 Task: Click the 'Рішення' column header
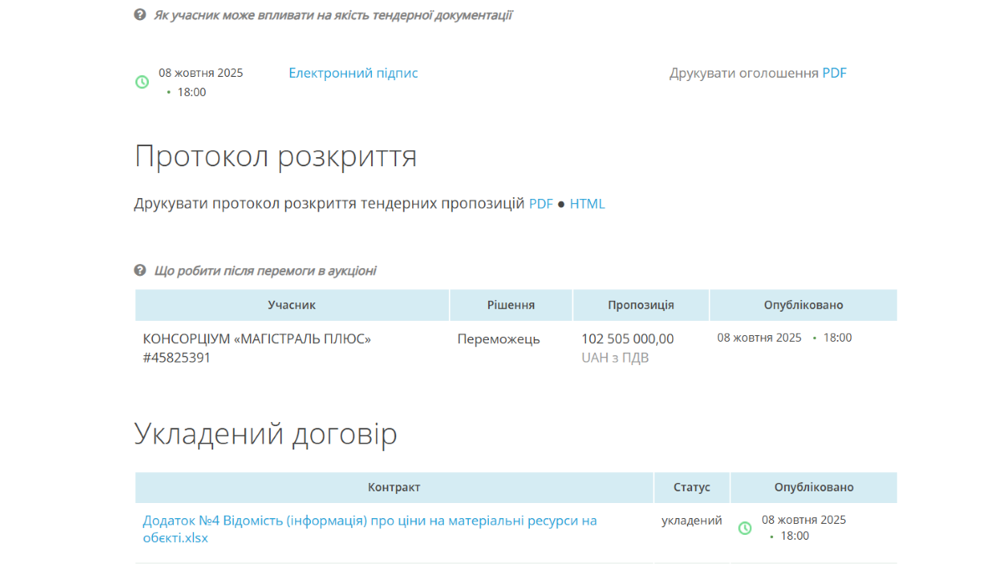(511, 305)
